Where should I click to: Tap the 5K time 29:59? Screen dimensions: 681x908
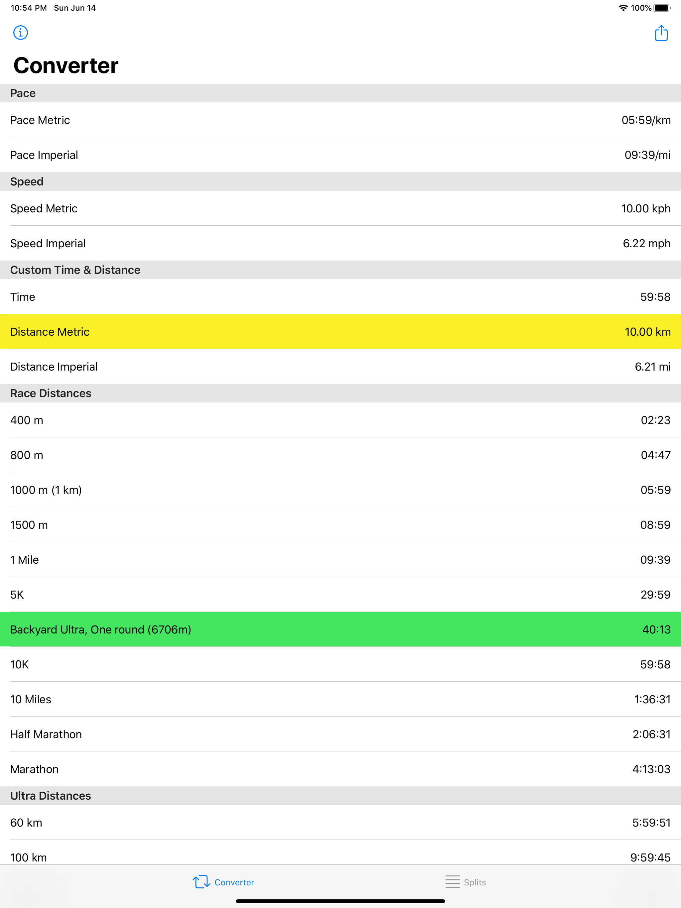point(655,594)
